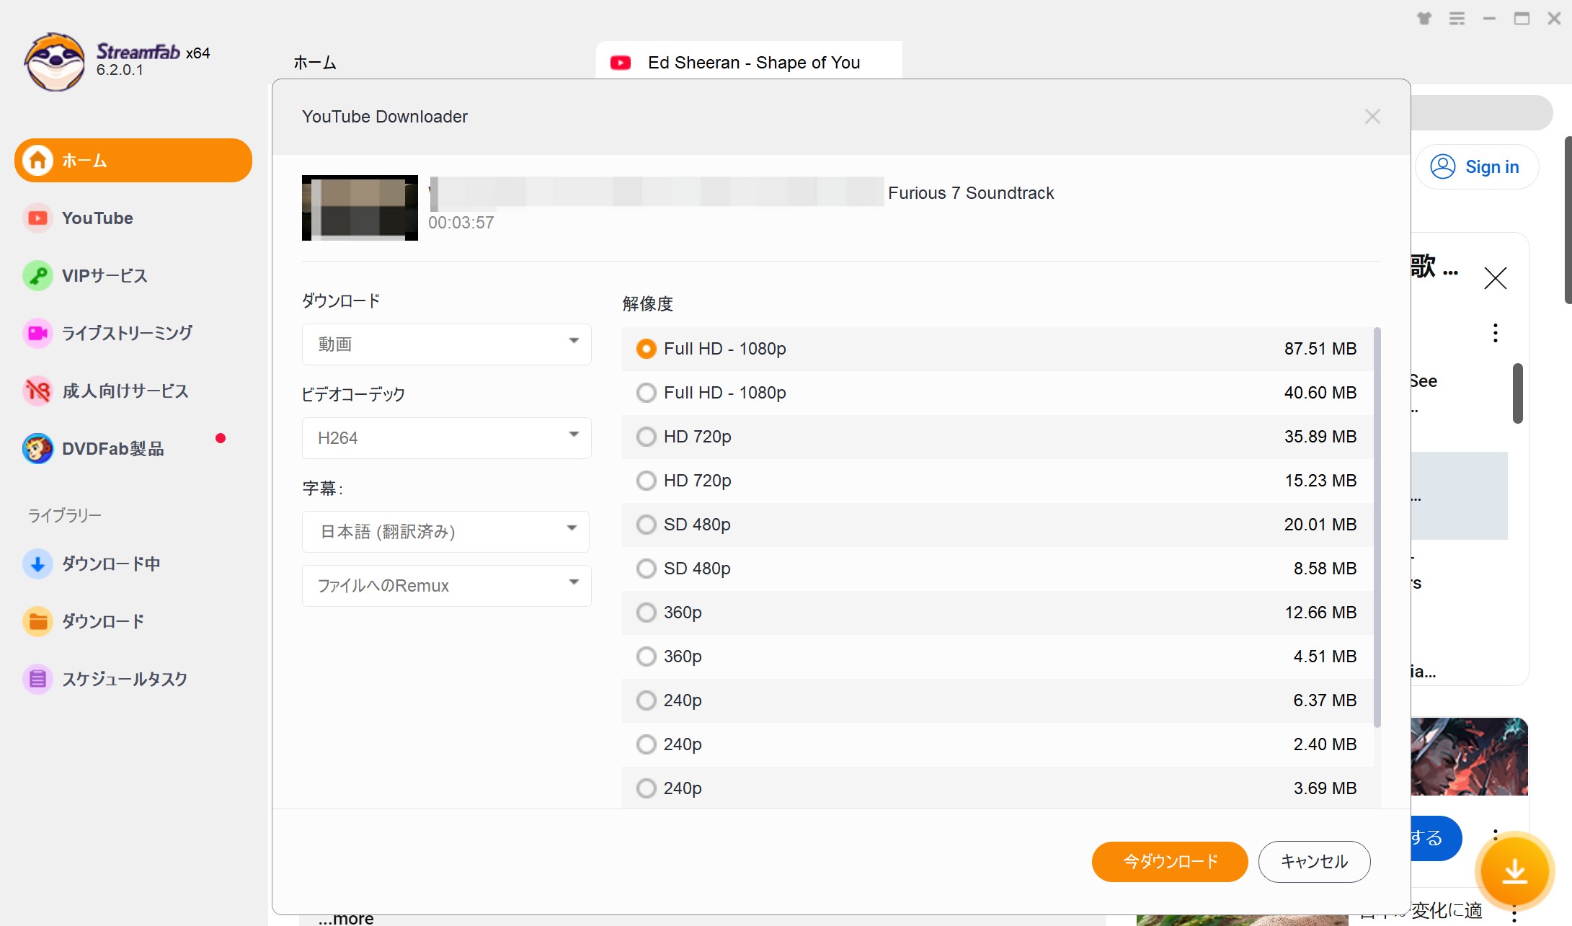Open VIPサービス in the sidebar
Image resolution: width=1572 pixels, height=926 pixels.
point(133,275)
